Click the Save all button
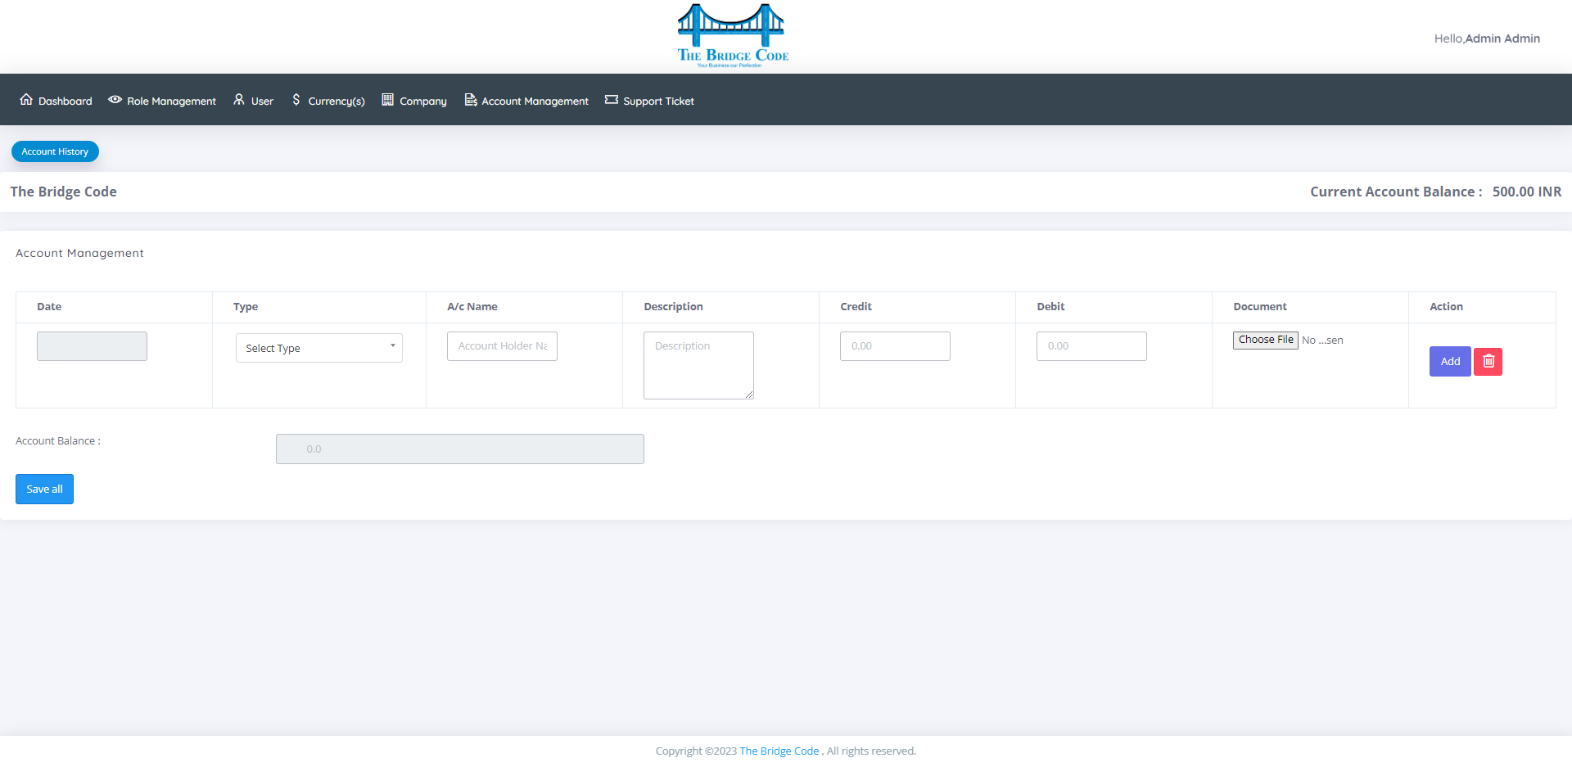This screenshot has width=1572, height=767. point(44,489)
